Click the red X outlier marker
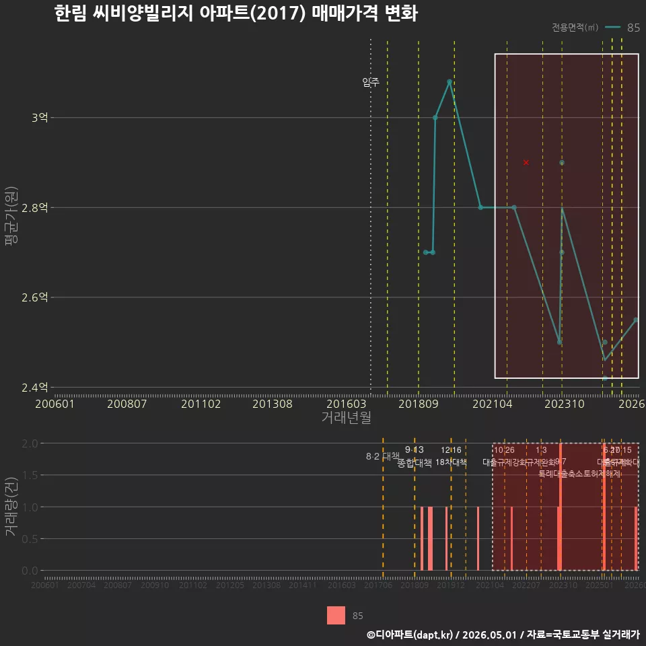Image resolution: width=646 pixels, height=646 pixels. click(x=526, y=162)
